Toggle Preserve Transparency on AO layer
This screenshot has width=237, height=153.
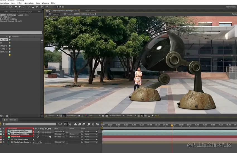[x=67, y=132]
